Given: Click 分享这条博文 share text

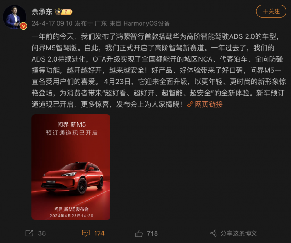Looking at the screenshot, I should (x=239, y=233).
